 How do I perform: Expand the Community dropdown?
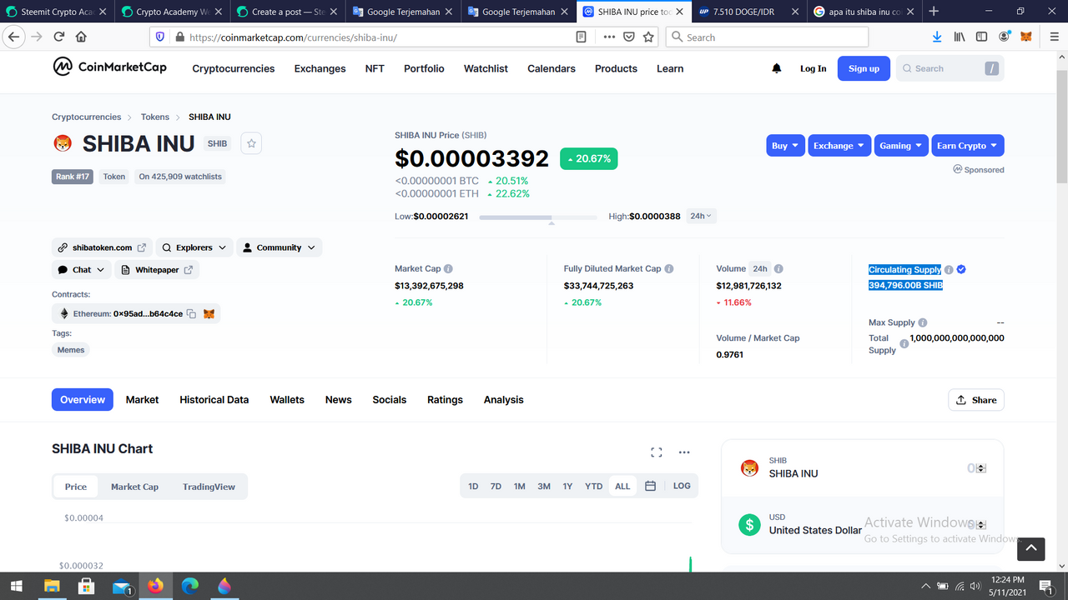coord(279,247)
